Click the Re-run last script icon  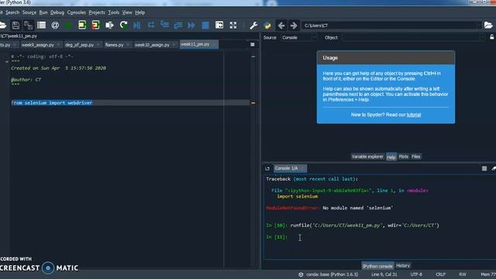[x=123, y=25]
